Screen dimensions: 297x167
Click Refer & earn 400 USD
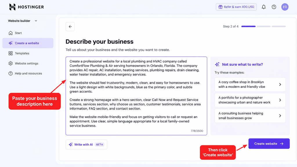tap(236, 7)
